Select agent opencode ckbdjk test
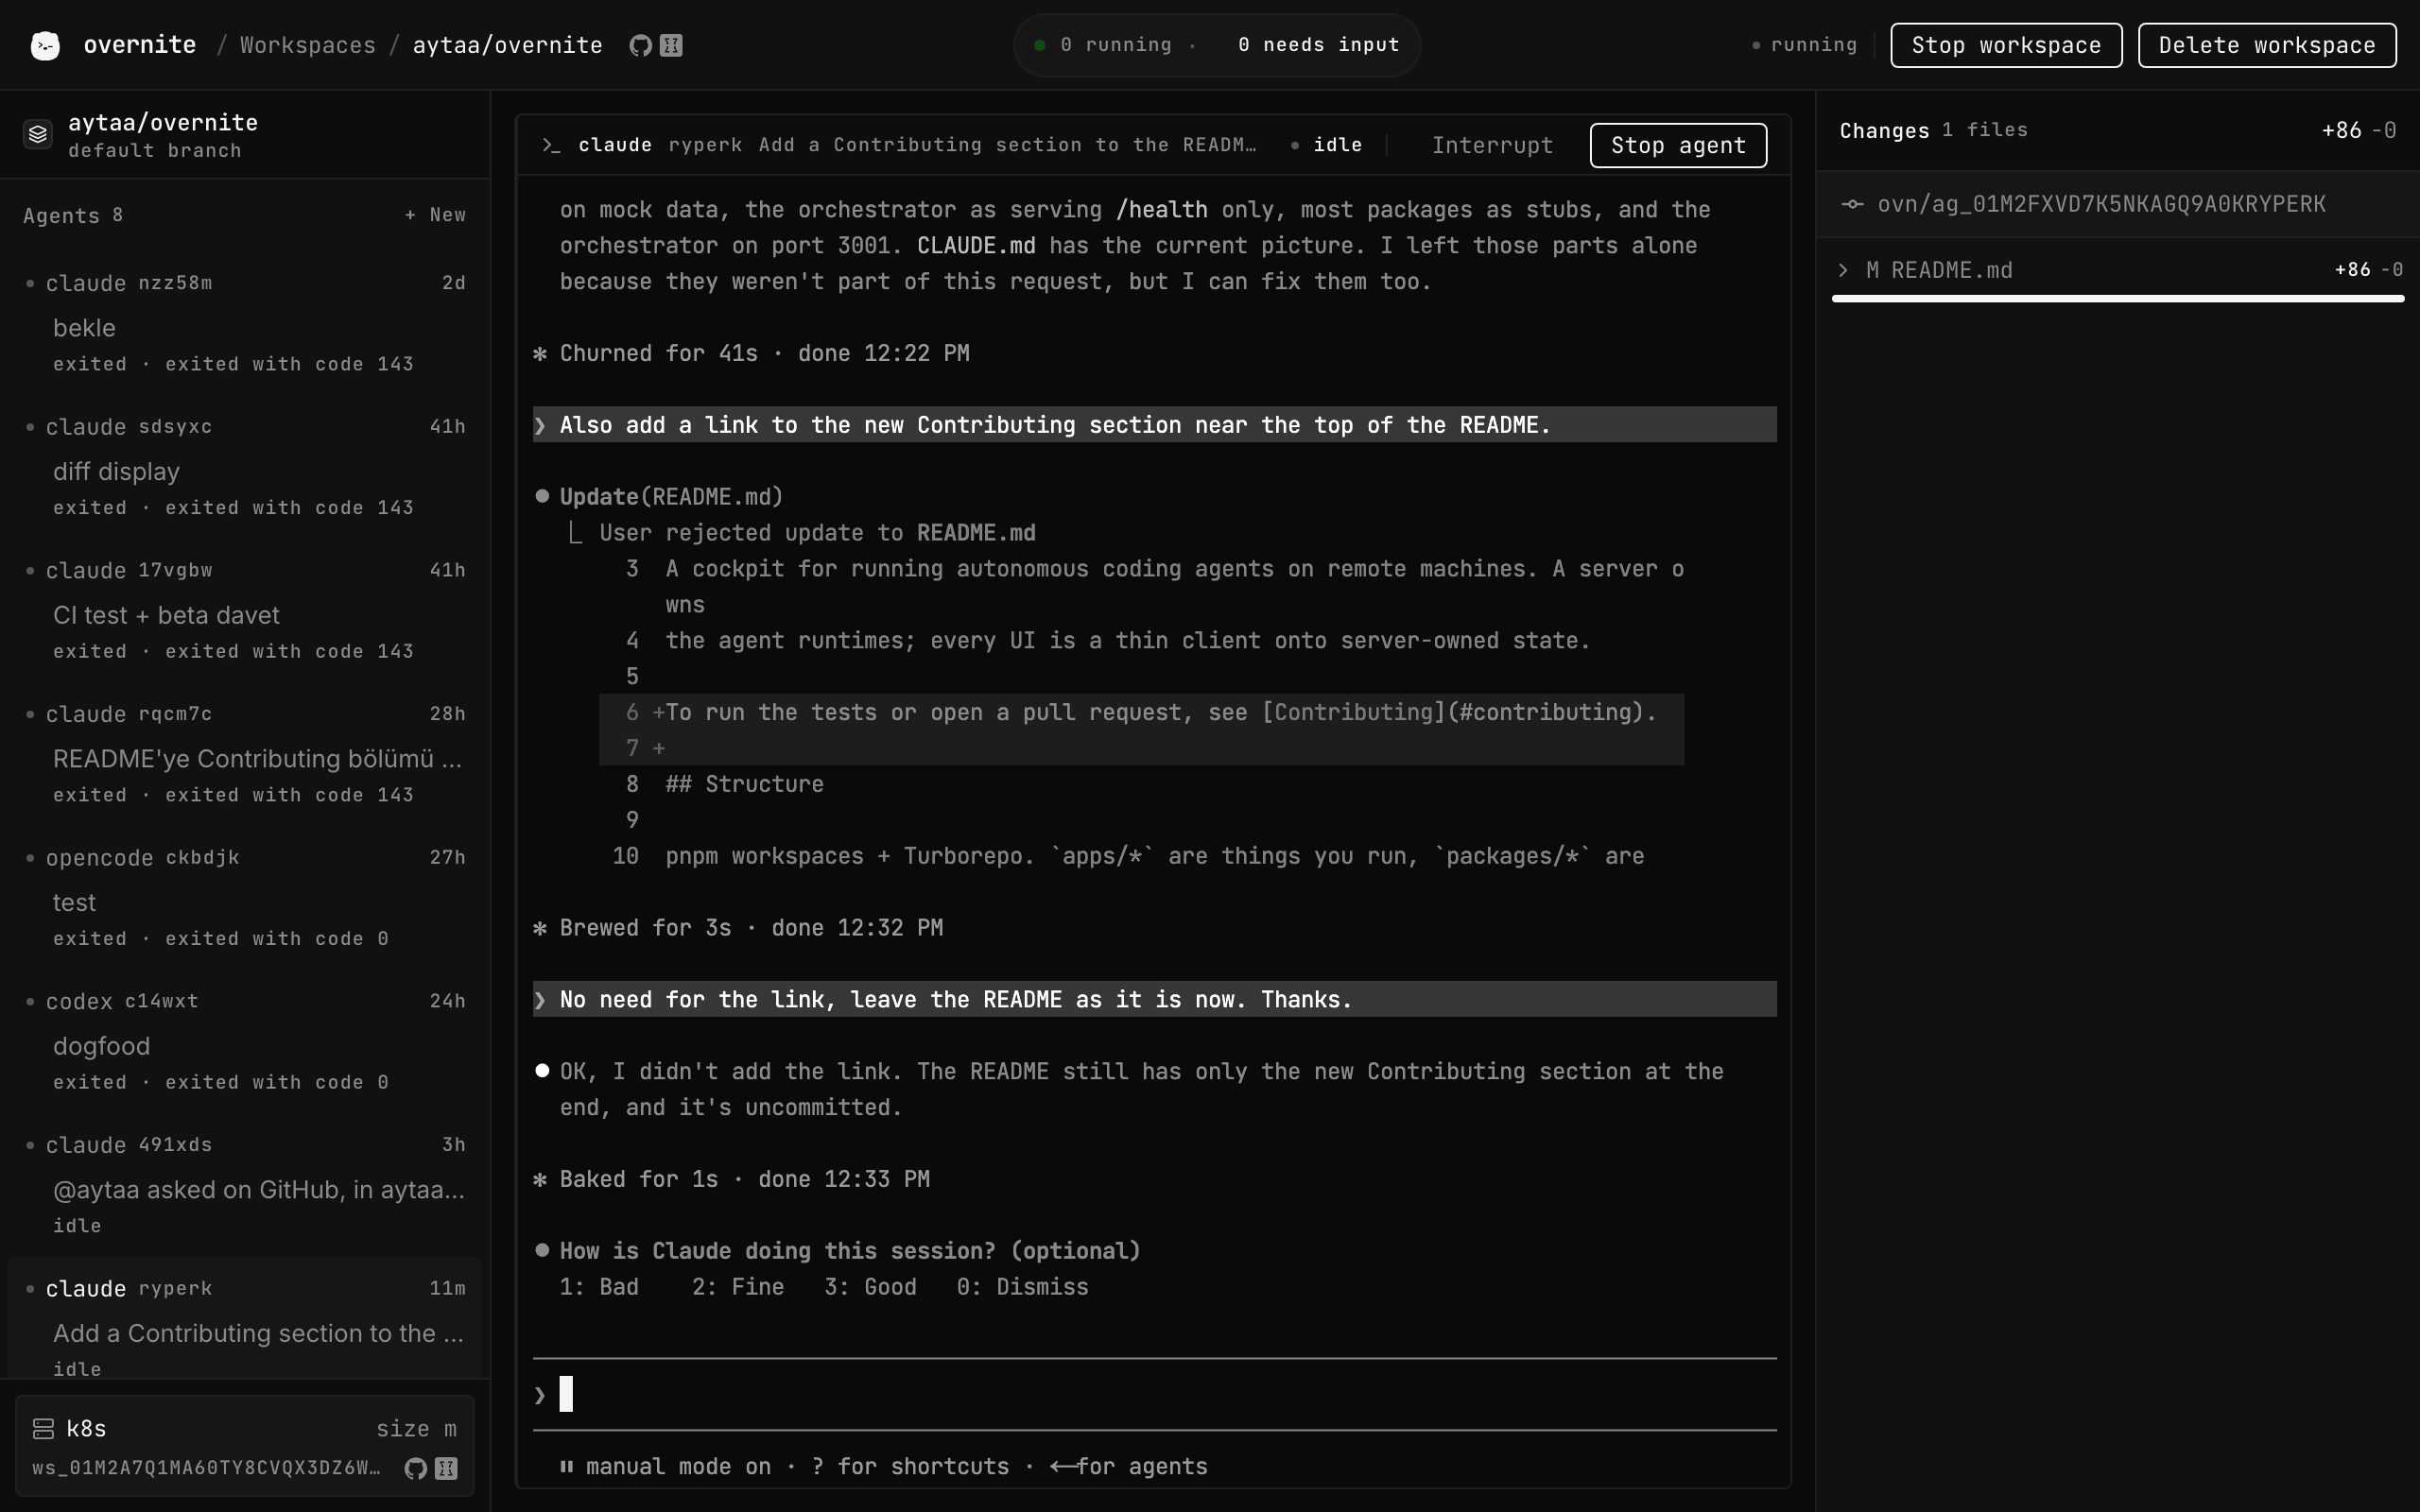Viewport: 2420px width, 1512px height. [x=245, y=897]
